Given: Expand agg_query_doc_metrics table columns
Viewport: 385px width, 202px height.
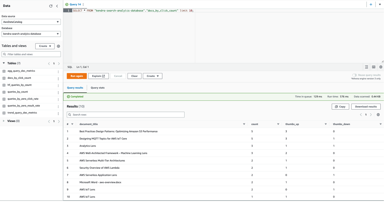Looking at the screenshot, I should pyautogui.click(x=4, y=71).
